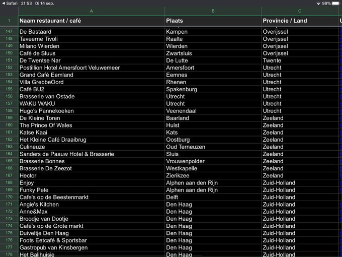Select 'Postillion Hotel Amersfoort Veluwemeer' cell
This screenshot has width=342, height=257.
[92, 68]
